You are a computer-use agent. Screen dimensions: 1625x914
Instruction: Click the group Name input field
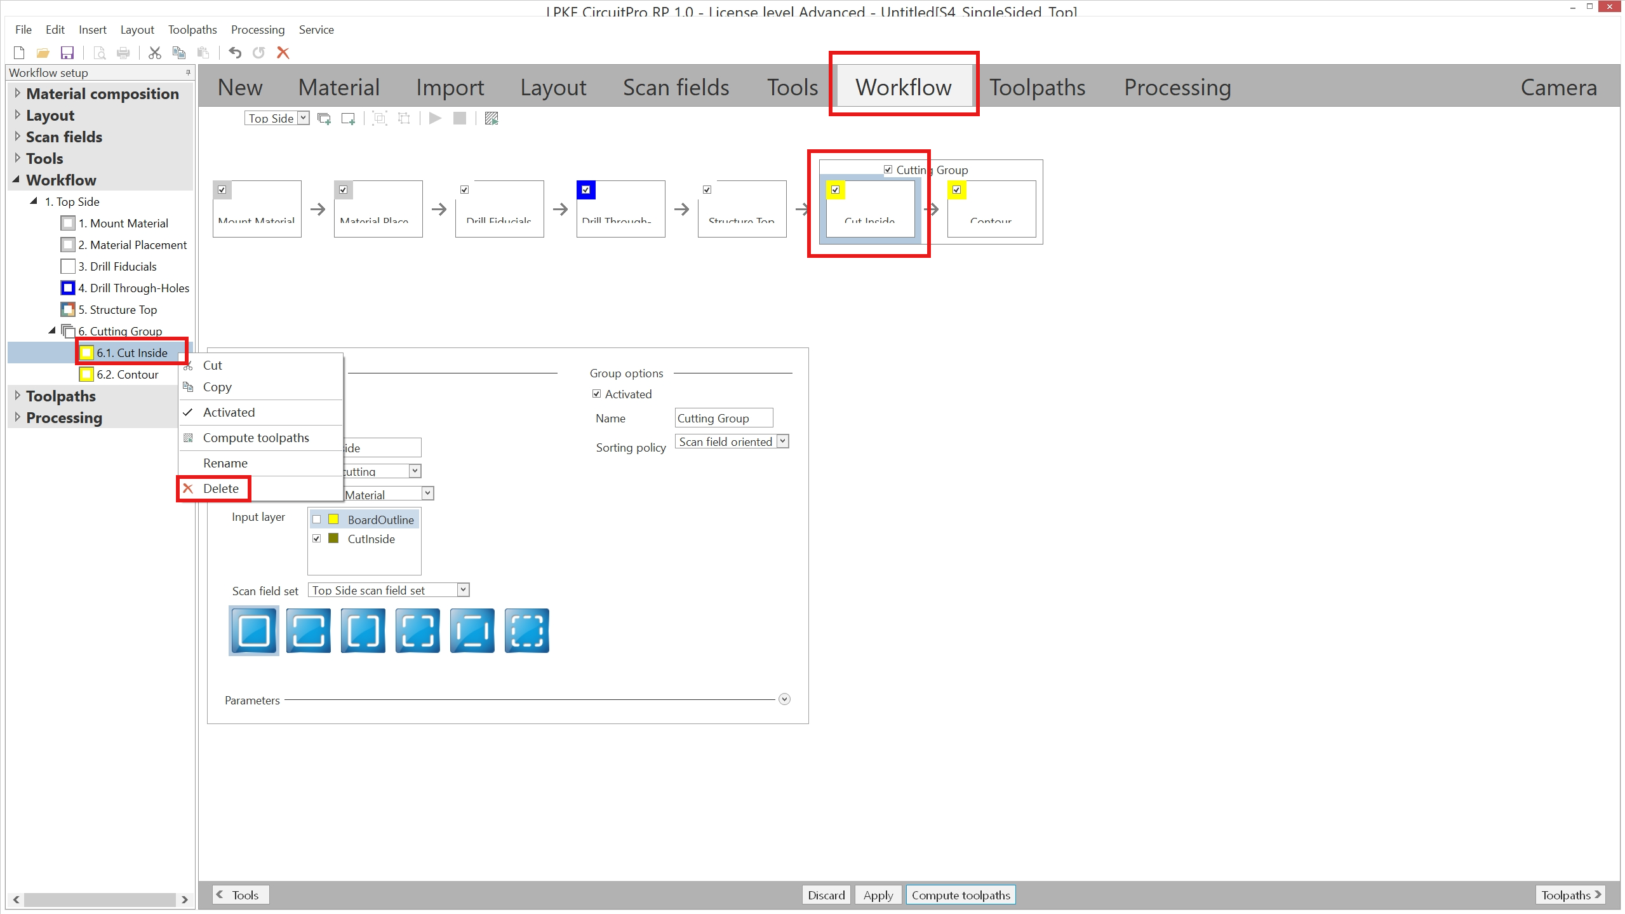tap(723, 418)
